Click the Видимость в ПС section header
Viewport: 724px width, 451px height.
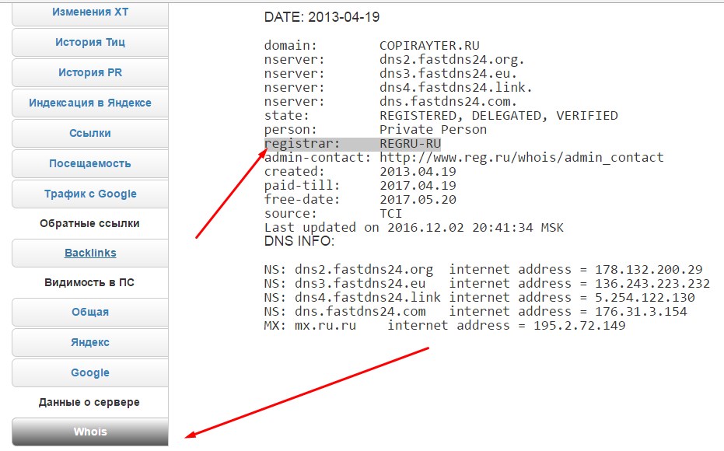[90, 282]
